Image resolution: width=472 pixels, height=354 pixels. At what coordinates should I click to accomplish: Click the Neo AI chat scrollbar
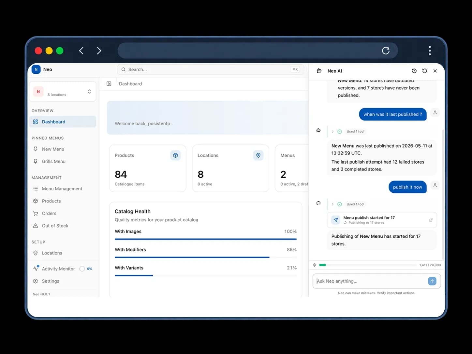coord(443,194)
